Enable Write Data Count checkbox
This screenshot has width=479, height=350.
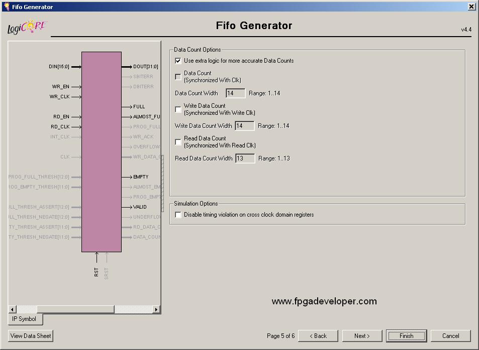click(x=178, y=109)
